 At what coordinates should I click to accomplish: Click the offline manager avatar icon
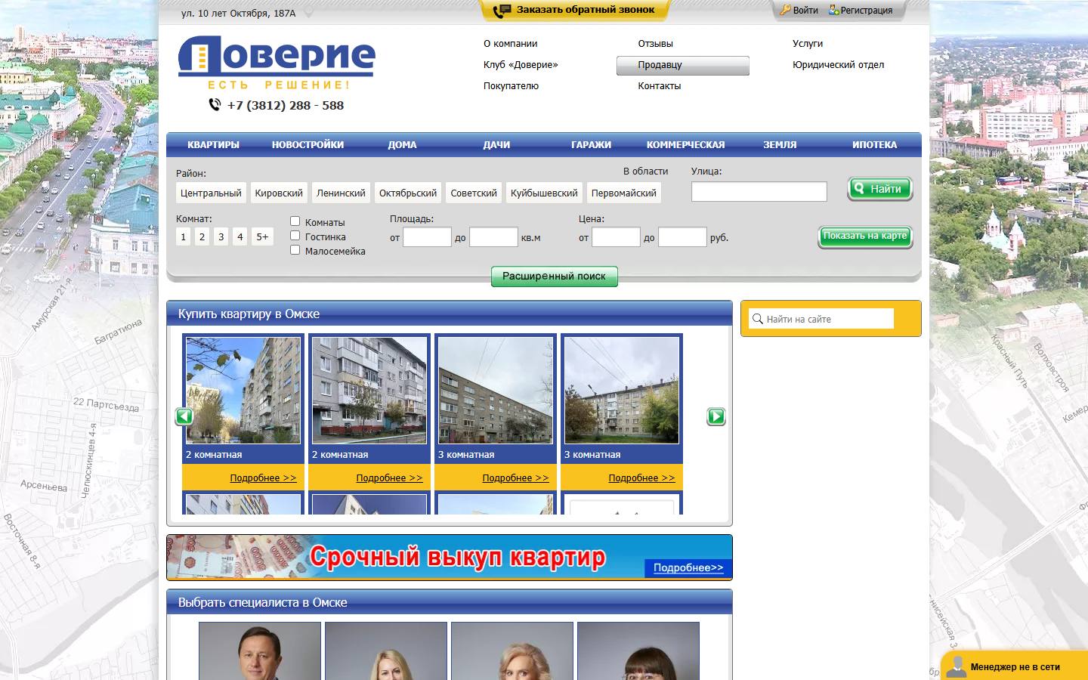click(x=956, y=666)
